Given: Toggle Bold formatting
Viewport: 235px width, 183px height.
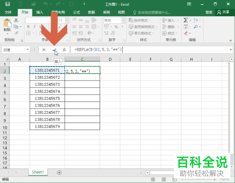Looking at the screenshot, I should [28, 27].
